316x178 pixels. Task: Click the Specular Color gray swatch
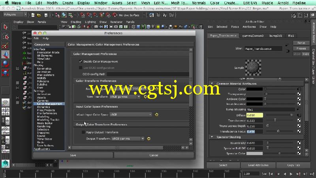(x=254, y=153)
